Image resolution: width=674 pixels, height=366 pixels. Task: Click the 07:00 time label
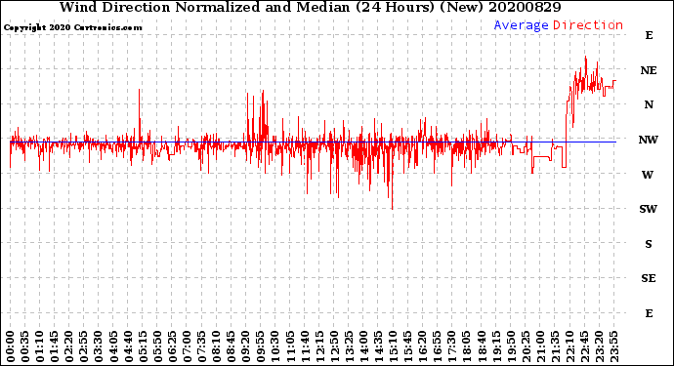click(187, 346)
